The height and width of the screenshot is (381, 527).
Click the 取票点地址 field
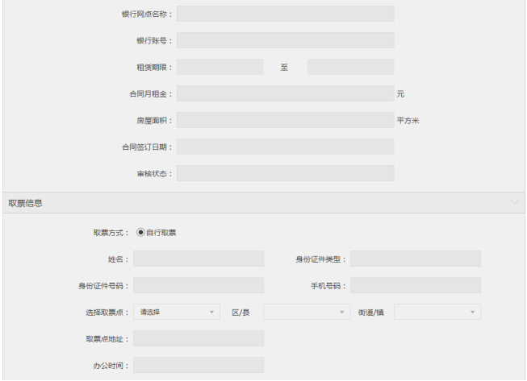(x=199, y=338)
